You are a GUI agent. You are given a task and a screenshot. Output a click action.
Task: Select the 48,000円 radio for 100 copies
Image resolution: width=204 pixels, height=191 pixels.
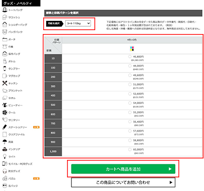[x=130, y=66]
